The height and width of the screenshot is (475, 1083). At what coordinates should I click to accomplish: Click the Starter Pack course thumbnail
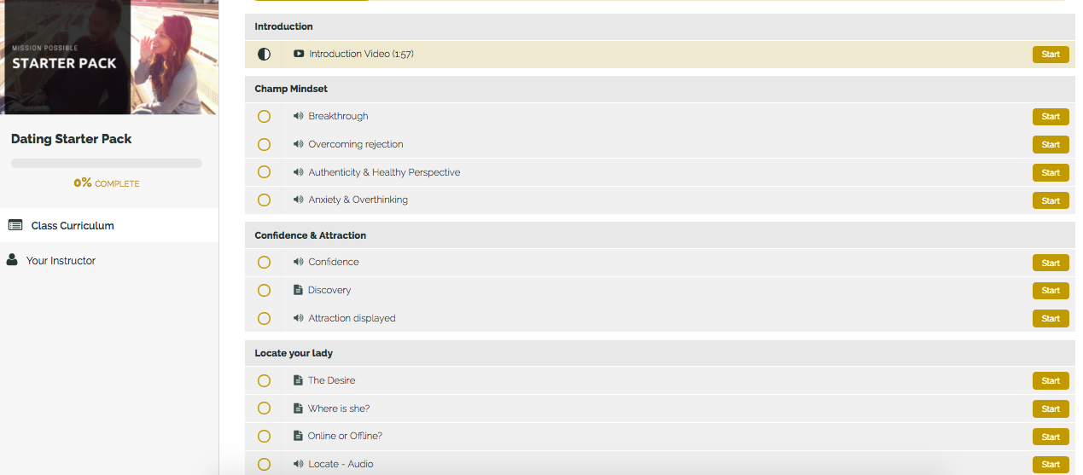pos(109,57)
